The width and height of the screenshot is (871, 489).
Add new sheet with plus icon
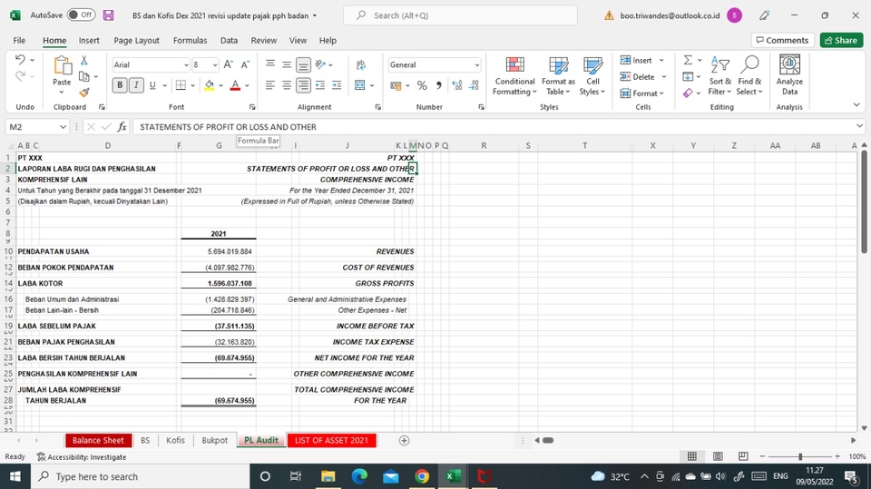click(405, 440)
